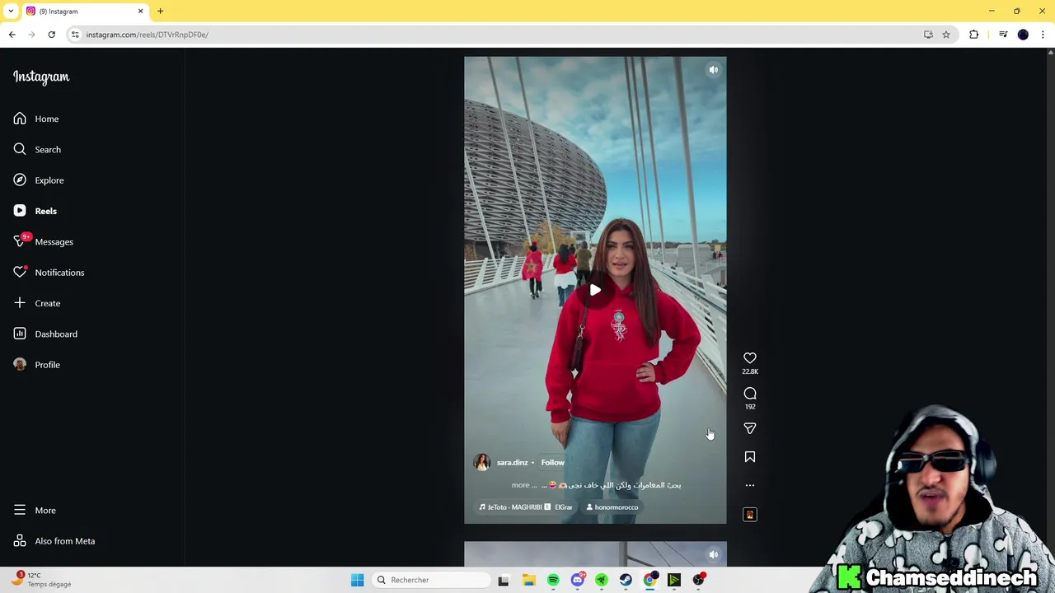Viewport: 1055px width, 593px height.
Task: Open OBS Studio from the taskbar
Action: click(x=699, y=580)
